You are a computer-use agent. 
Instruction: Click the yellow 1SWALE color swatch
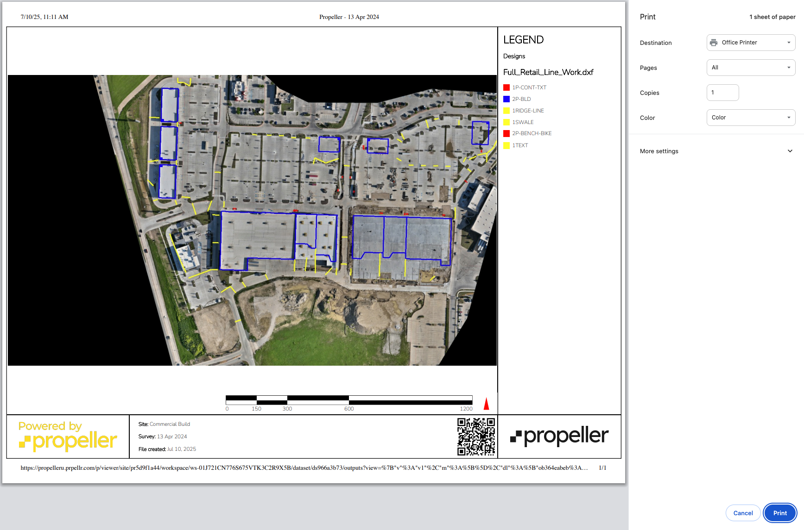(507, 122)
